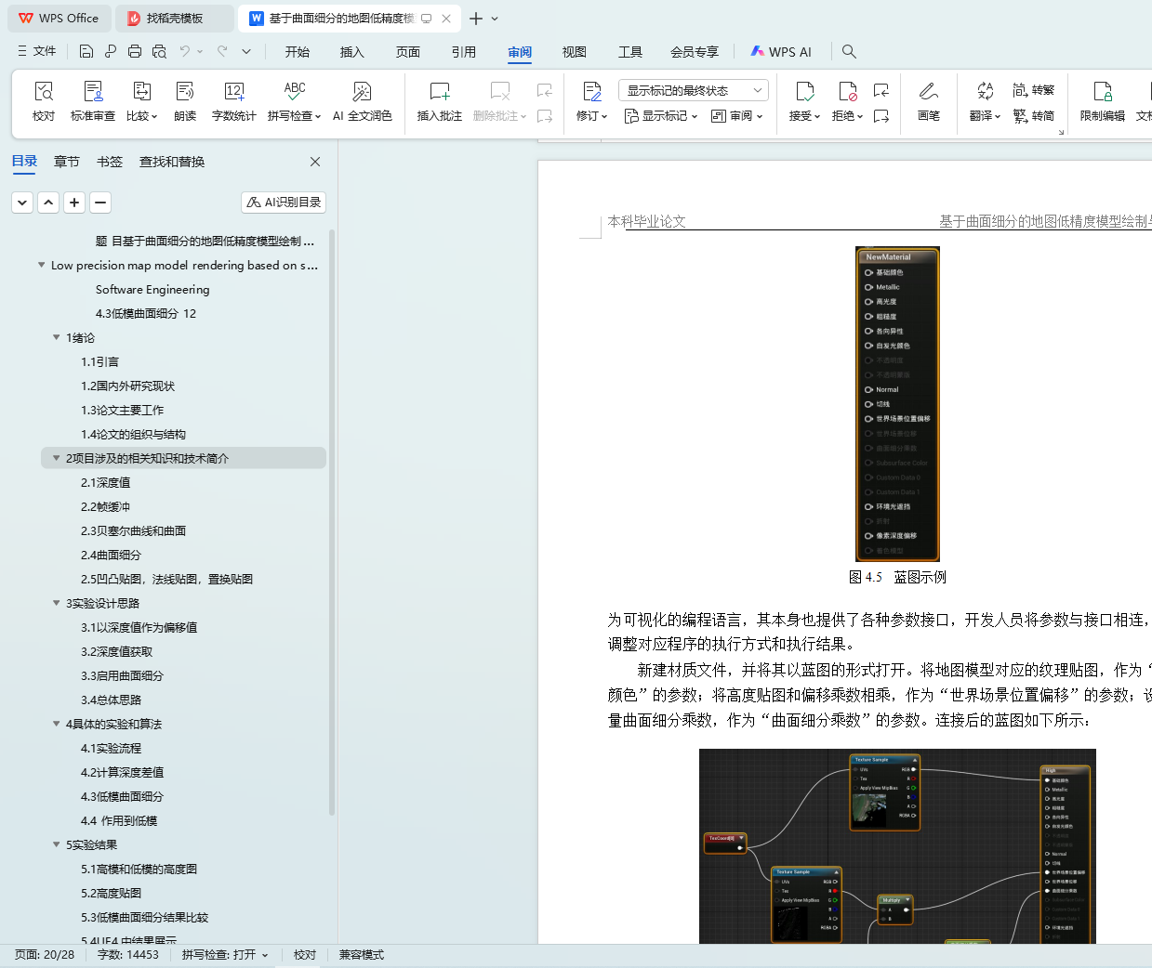Viewport: 1152px width, 968px height.
Task: Click the print preview icon
Action: coord(159,51)
